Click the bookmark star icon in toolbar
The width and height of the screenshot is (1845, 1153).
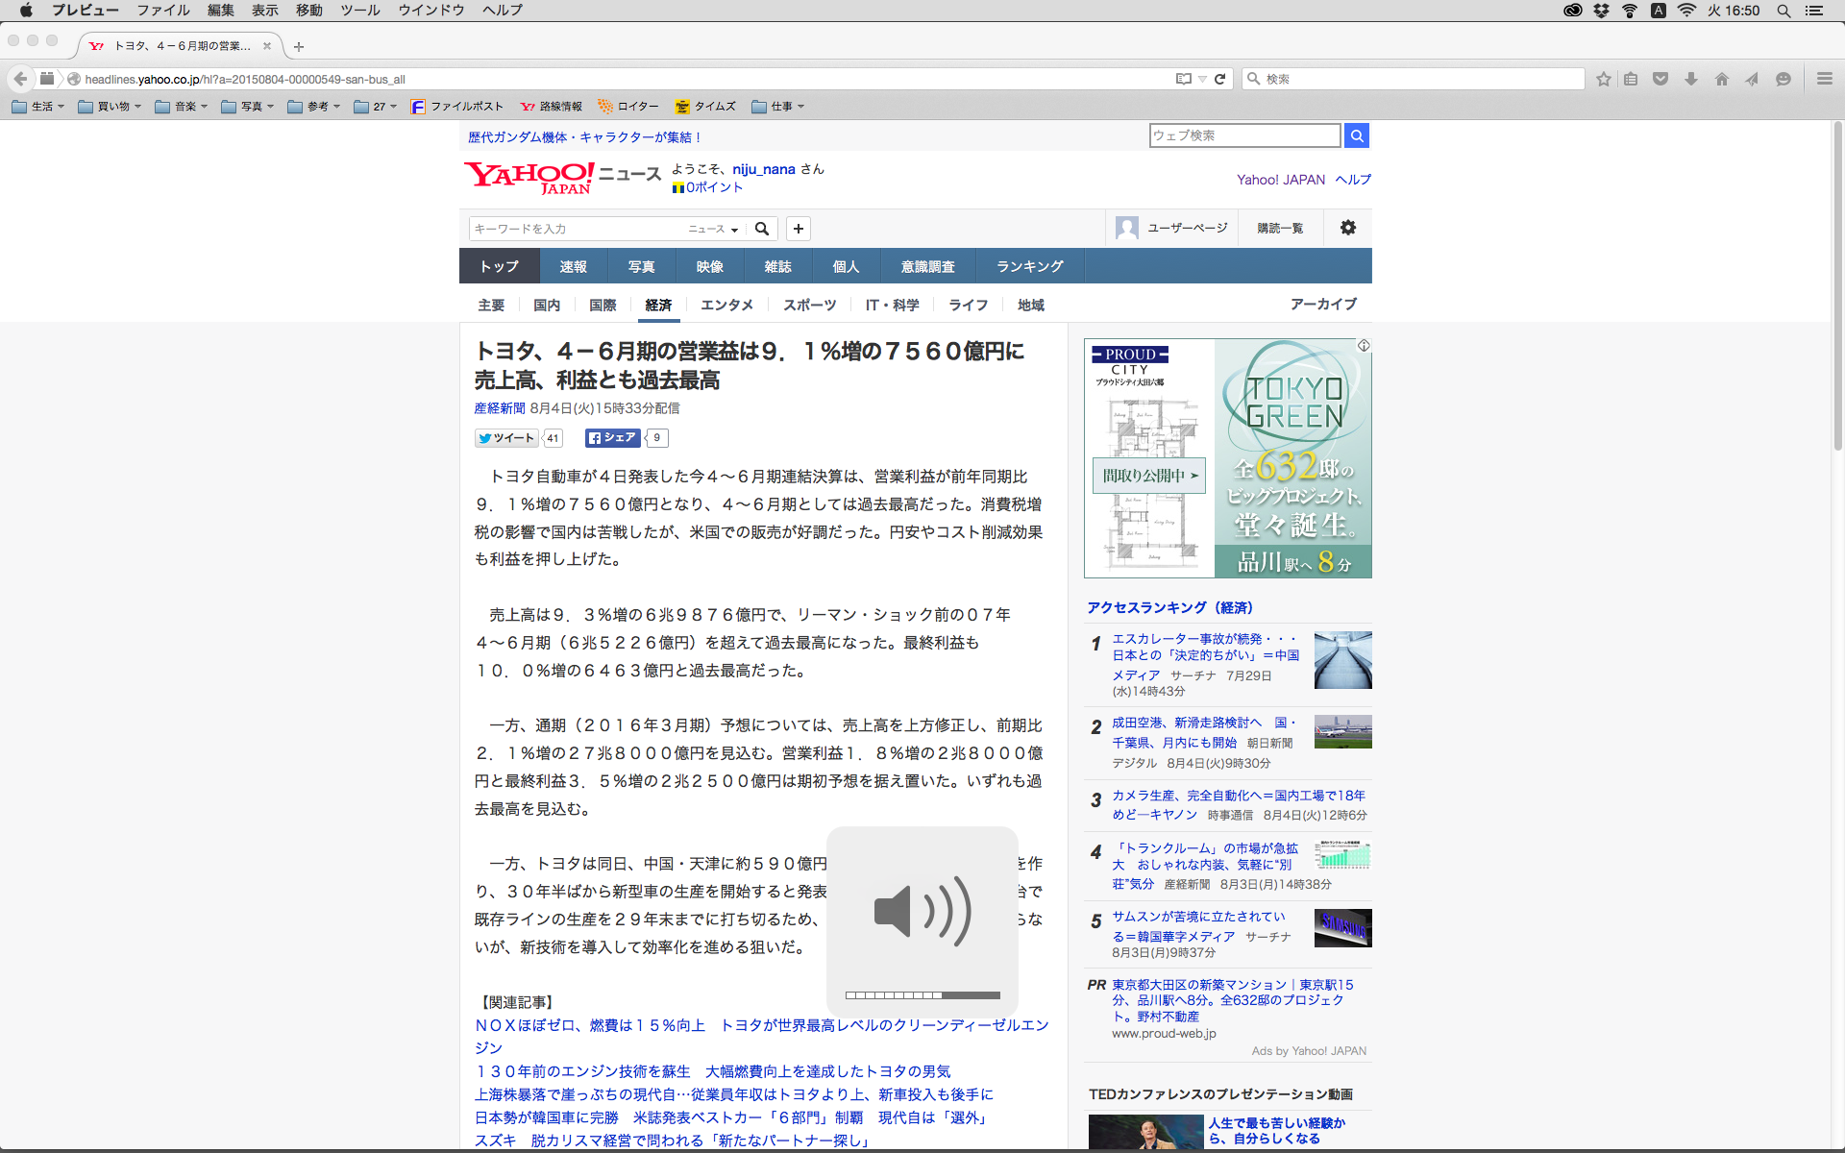[x=1603, y=79]
